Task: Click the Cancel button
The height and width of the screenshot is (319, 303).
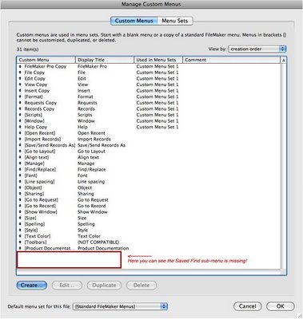Action: (248, 306)
